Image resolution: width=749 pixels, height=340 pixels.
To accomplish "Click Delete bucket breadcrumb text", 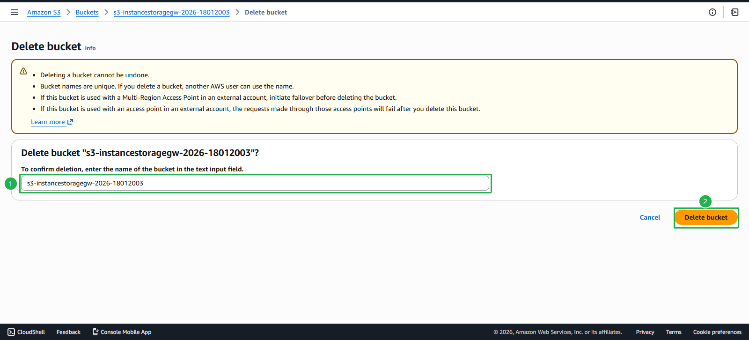I will [x=266, y=12].
